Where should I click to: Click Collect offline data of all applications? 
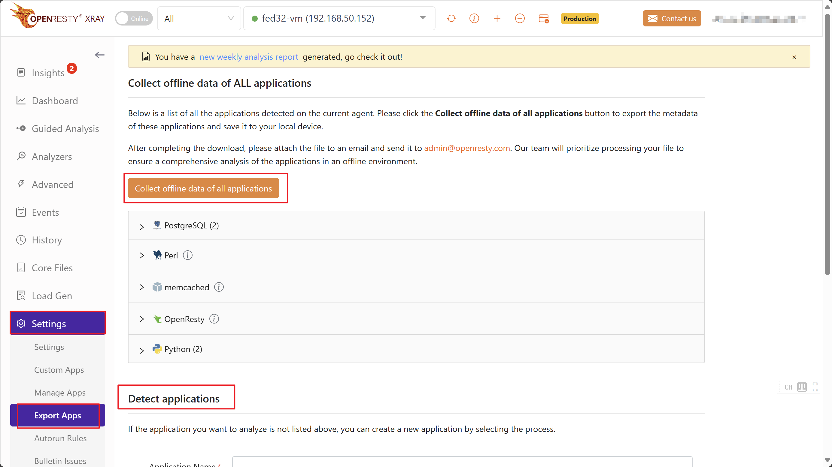click(203, 188)
